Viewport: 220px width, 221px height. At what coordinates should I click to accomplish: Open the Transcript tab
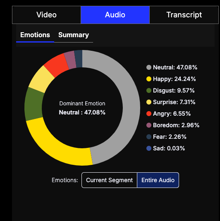tap(184, 15)
